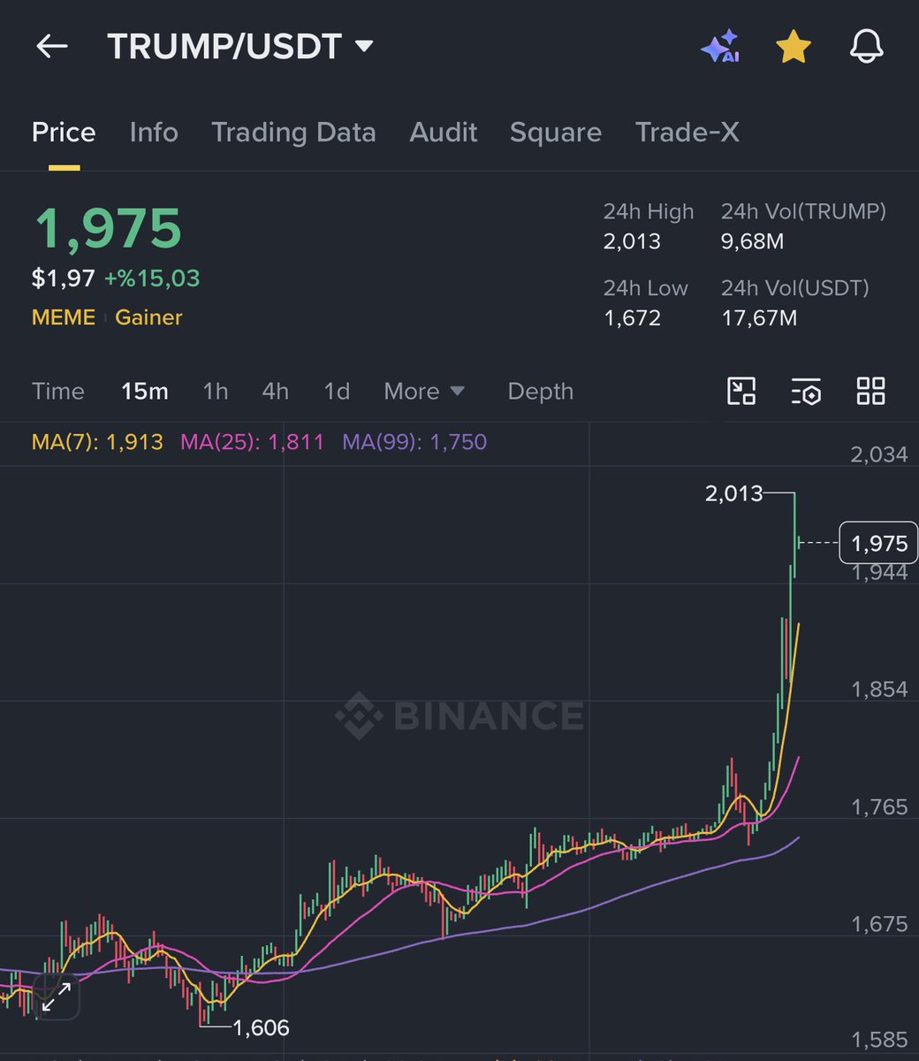Open the chart drawing tools icon
Image resolution: width=919 pixels, height=1061 pixels.
coord(741,391)
